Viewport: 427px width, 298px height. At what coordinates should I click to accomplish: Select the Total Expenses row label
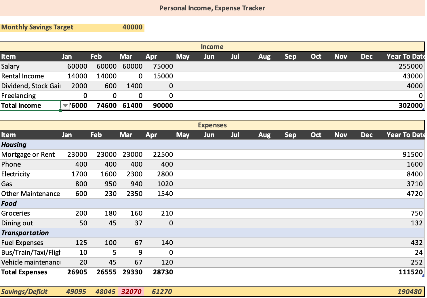[24, 272]
